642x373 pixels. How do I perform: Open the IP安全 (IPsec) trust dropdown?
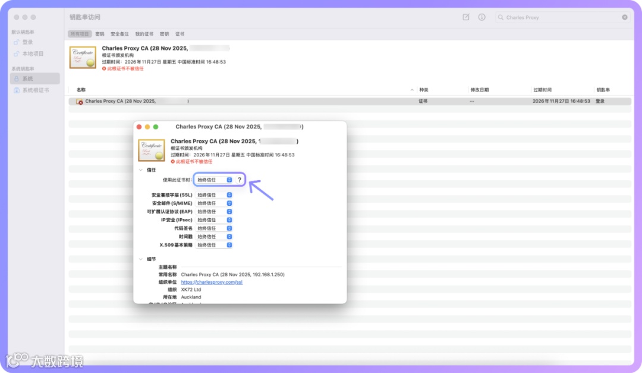214,220
